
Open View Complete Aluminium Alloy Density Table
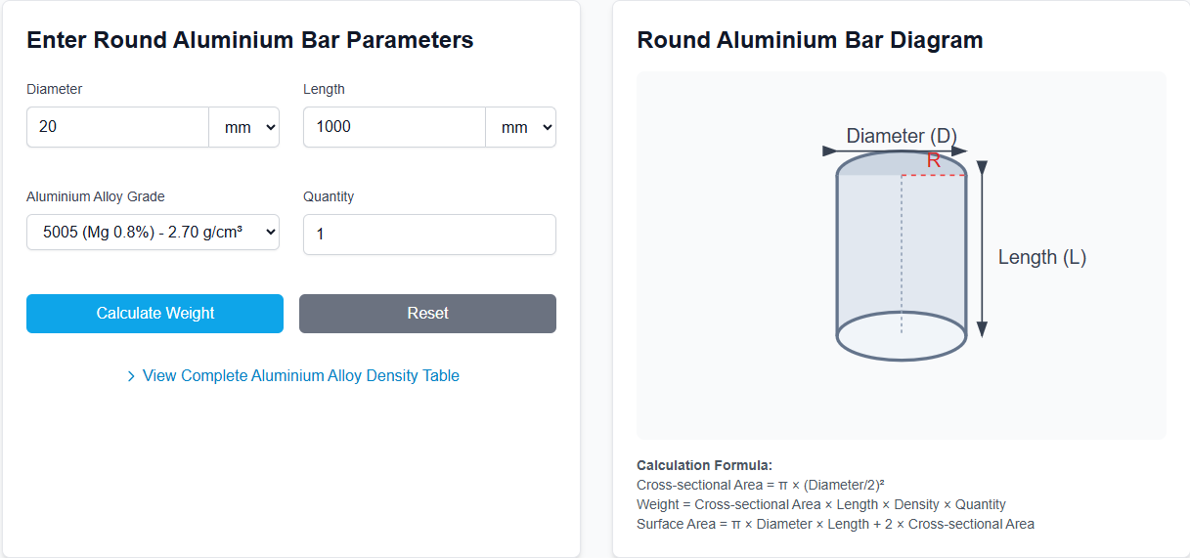pos(300,376)
